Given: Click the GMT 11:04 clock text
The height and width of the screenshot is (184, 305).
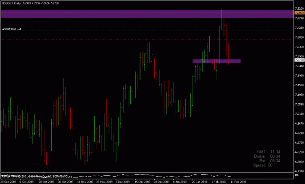Looking at the screenshot, I should pos(268,152).
